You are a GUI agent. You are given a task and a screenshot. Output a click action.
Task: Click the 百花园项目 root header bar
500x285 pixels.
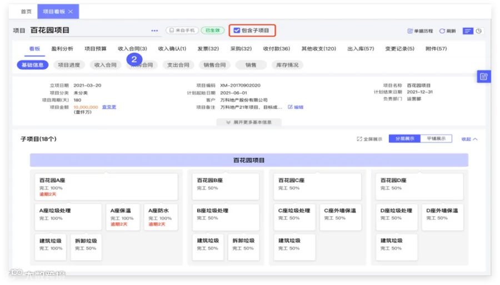click(x=249, y=160)
